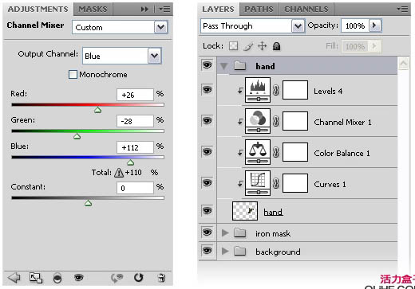Hide the Levels 4 layer
Viewport: 415px width, 289px height.
(207, 90)
